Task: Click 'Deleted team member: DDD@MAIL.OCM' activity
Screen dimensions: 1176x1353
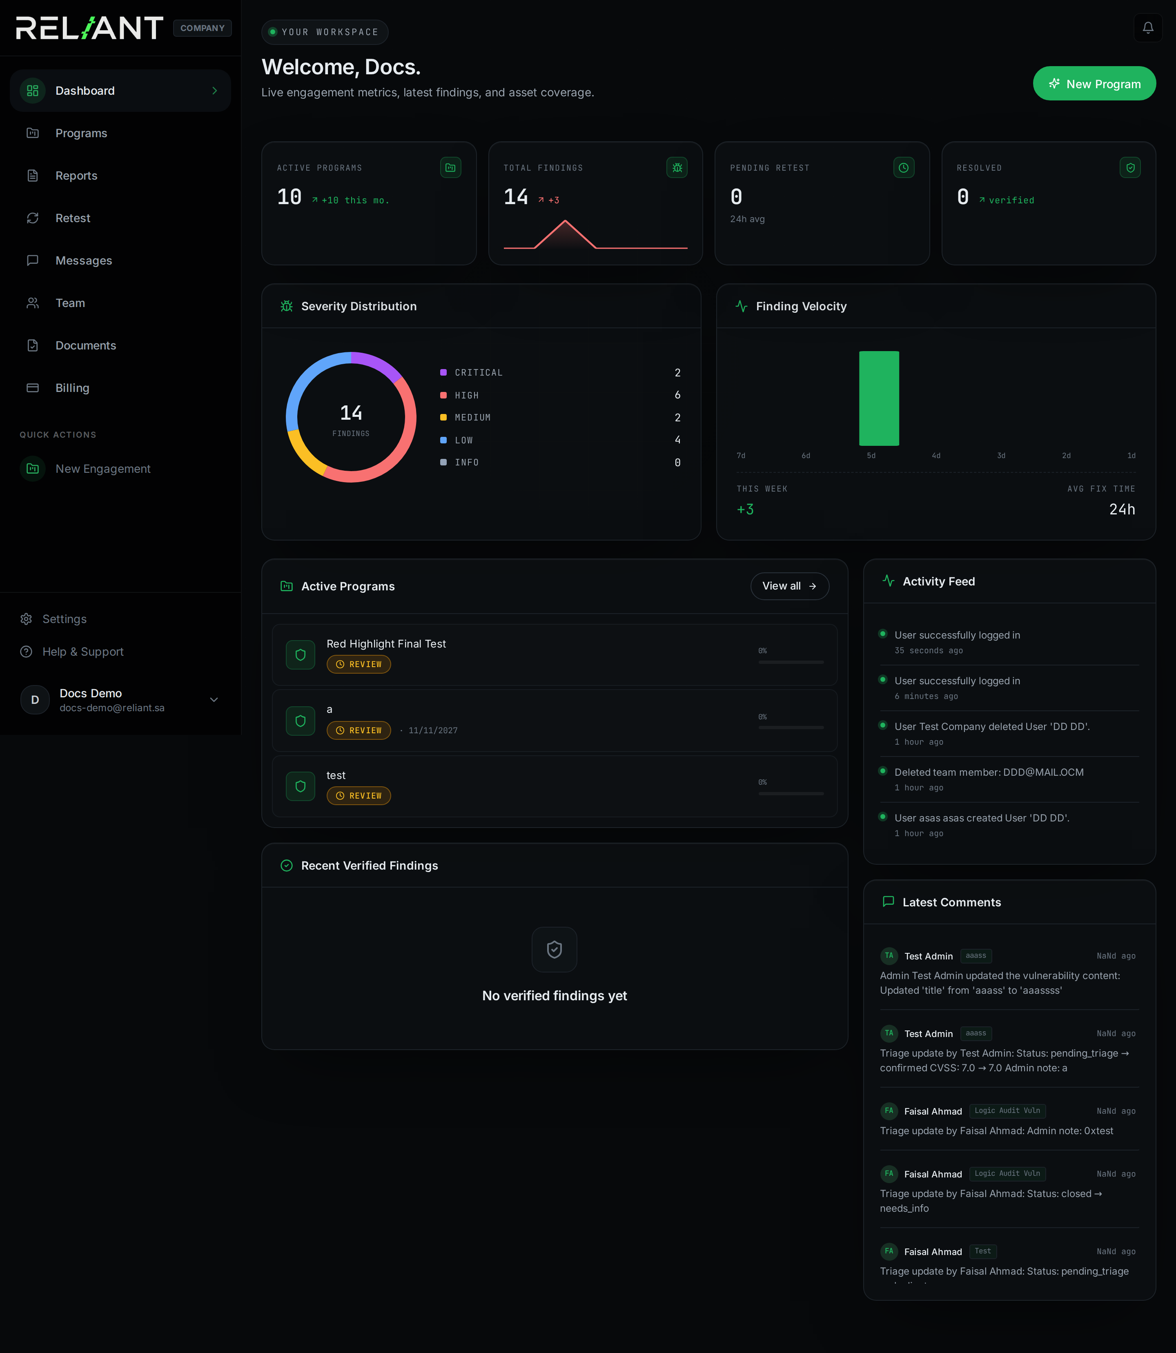Action: (989, 772)
